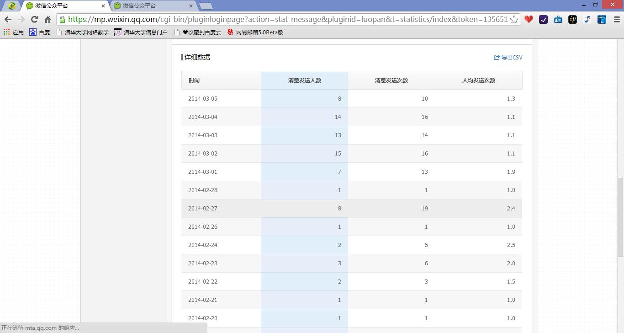Switch to the second 微信公众平台 tab
Viewport: 624px width, 333px height.
pyautogui.click(x=151, y=6)
